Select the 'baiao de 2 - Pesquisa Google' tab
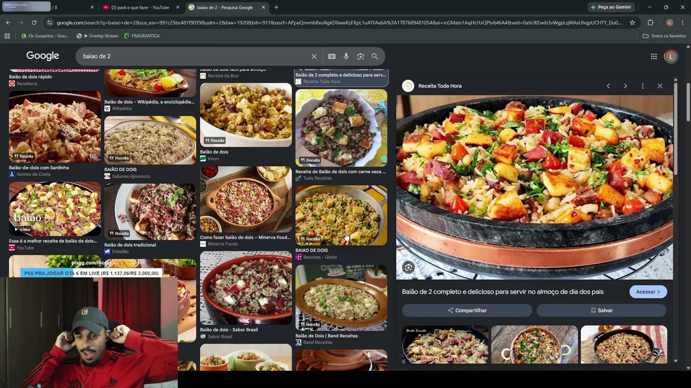691x388 pixels. pyautogui.click(x=227, y=8)
